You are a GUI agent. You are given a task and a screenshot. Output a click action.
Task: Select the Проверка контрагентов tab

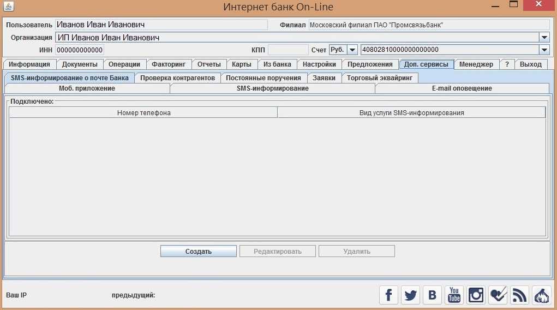tap(177, 78)
